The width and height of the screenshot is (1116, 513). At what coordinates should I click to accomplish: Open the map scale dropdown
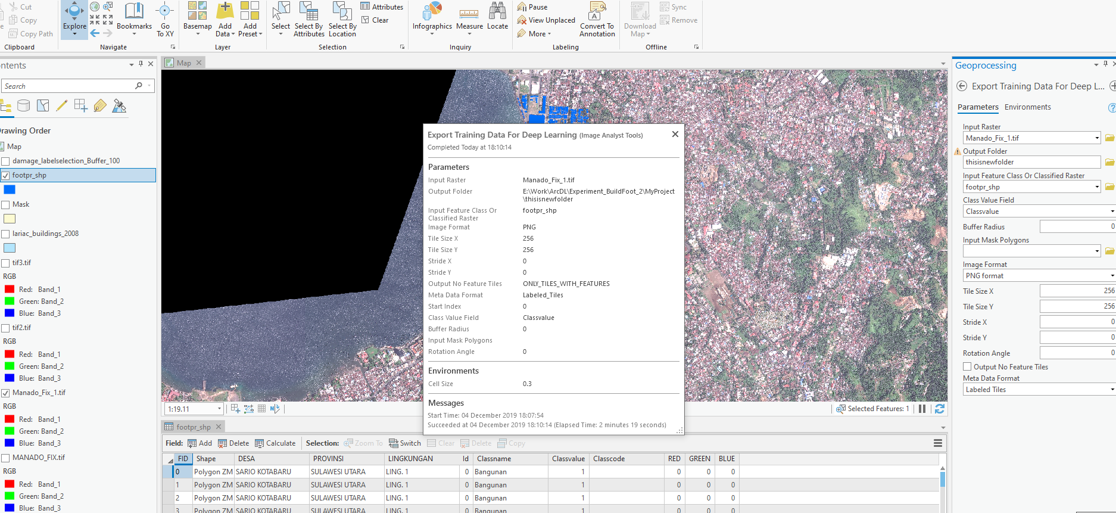pyautogui.click(x=219, y=409)
